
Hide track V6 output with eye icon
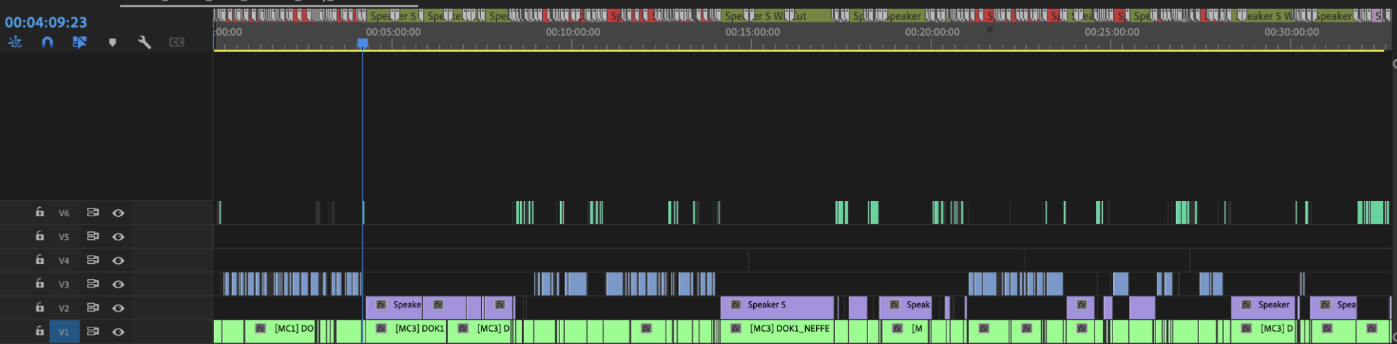pyautogui.click(x=118, y=213)
